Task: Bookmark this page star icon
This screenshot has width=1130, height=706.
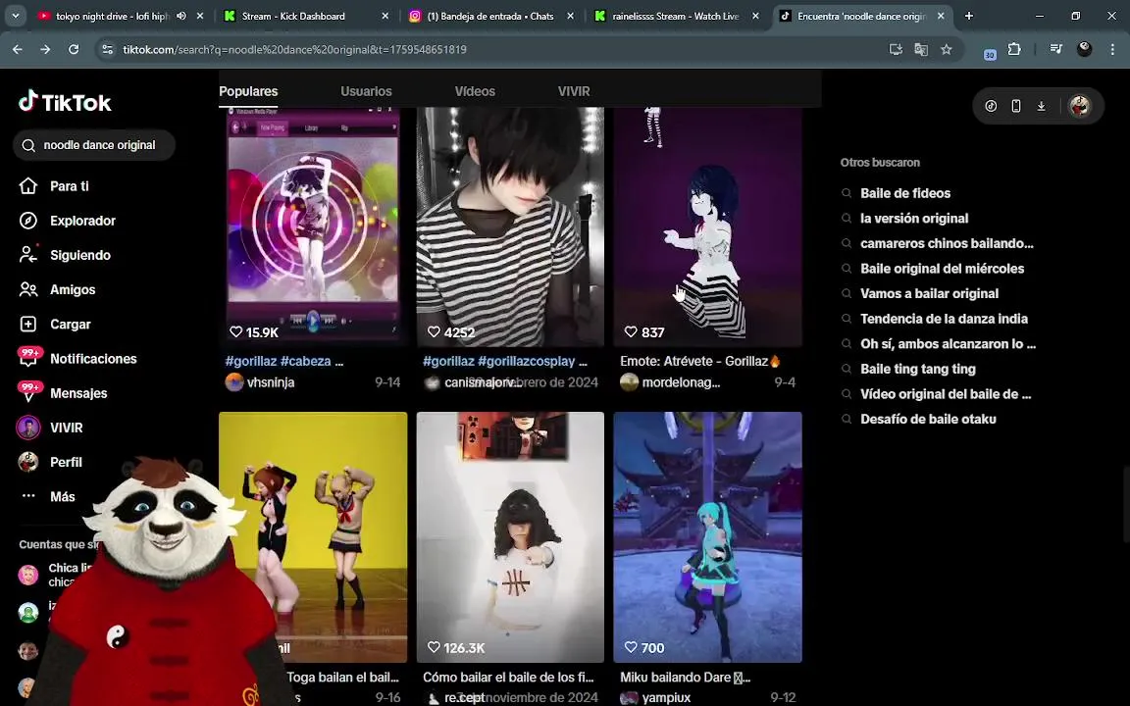Action: 947,49
